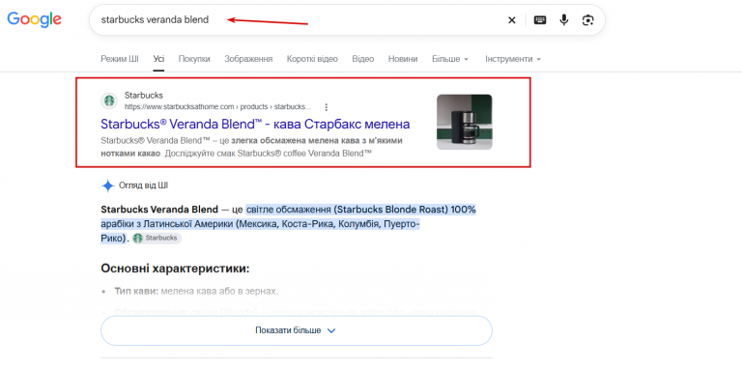Start voice search with microphone icon
This screenshot has height=369, width=742.
[563, 20]
